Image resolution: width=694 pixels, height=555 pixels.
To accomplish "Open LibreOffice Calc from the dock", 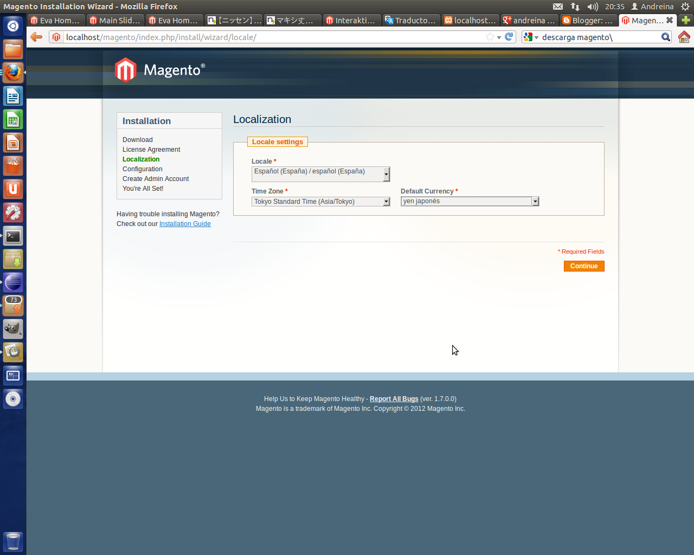I will click(x=13, y=119).
